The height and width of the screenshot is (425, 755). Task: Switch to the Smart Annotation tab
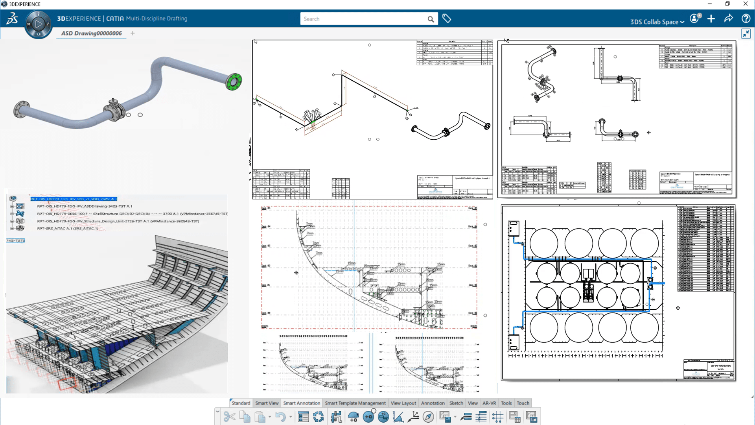[x=302, y=403]
